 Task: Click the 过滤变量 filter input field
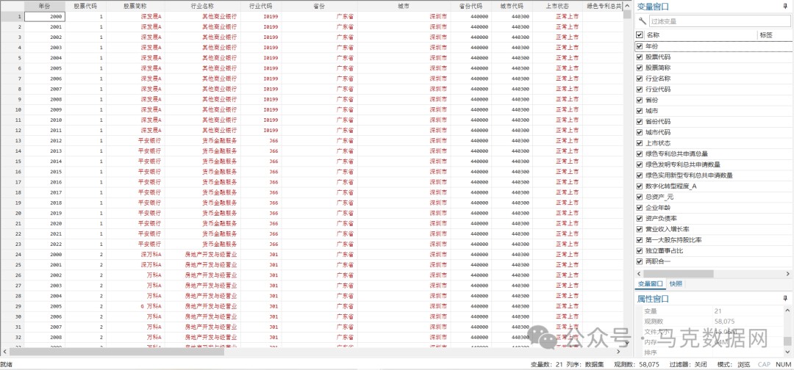[720, 21]
